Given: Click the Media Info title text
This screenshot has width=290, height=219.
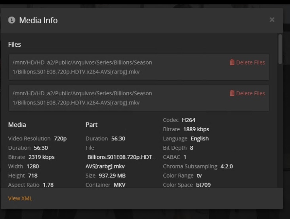Looking at the screenshot, I should (x=38, y=20).
